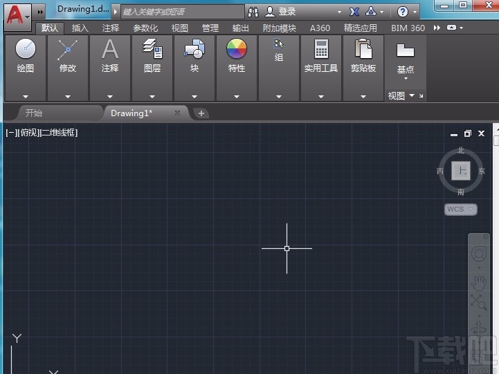Screen dimensions: 499x374
Task: Switch to the 注释 ribbon tab
Action: (x=111, y=28)
